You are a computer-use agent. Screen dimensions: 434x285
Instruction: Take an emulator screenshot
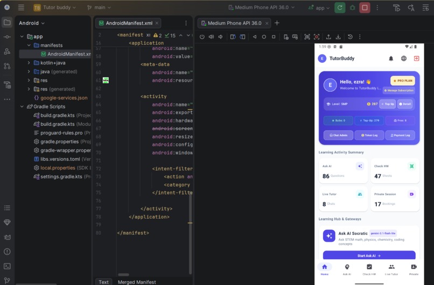coord(307,37)
